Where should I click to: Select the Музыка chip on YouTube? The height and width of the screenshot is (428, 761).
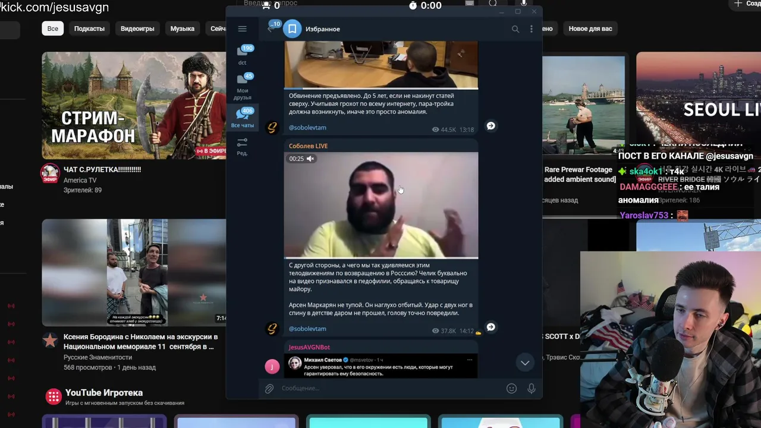pos(183,29)
